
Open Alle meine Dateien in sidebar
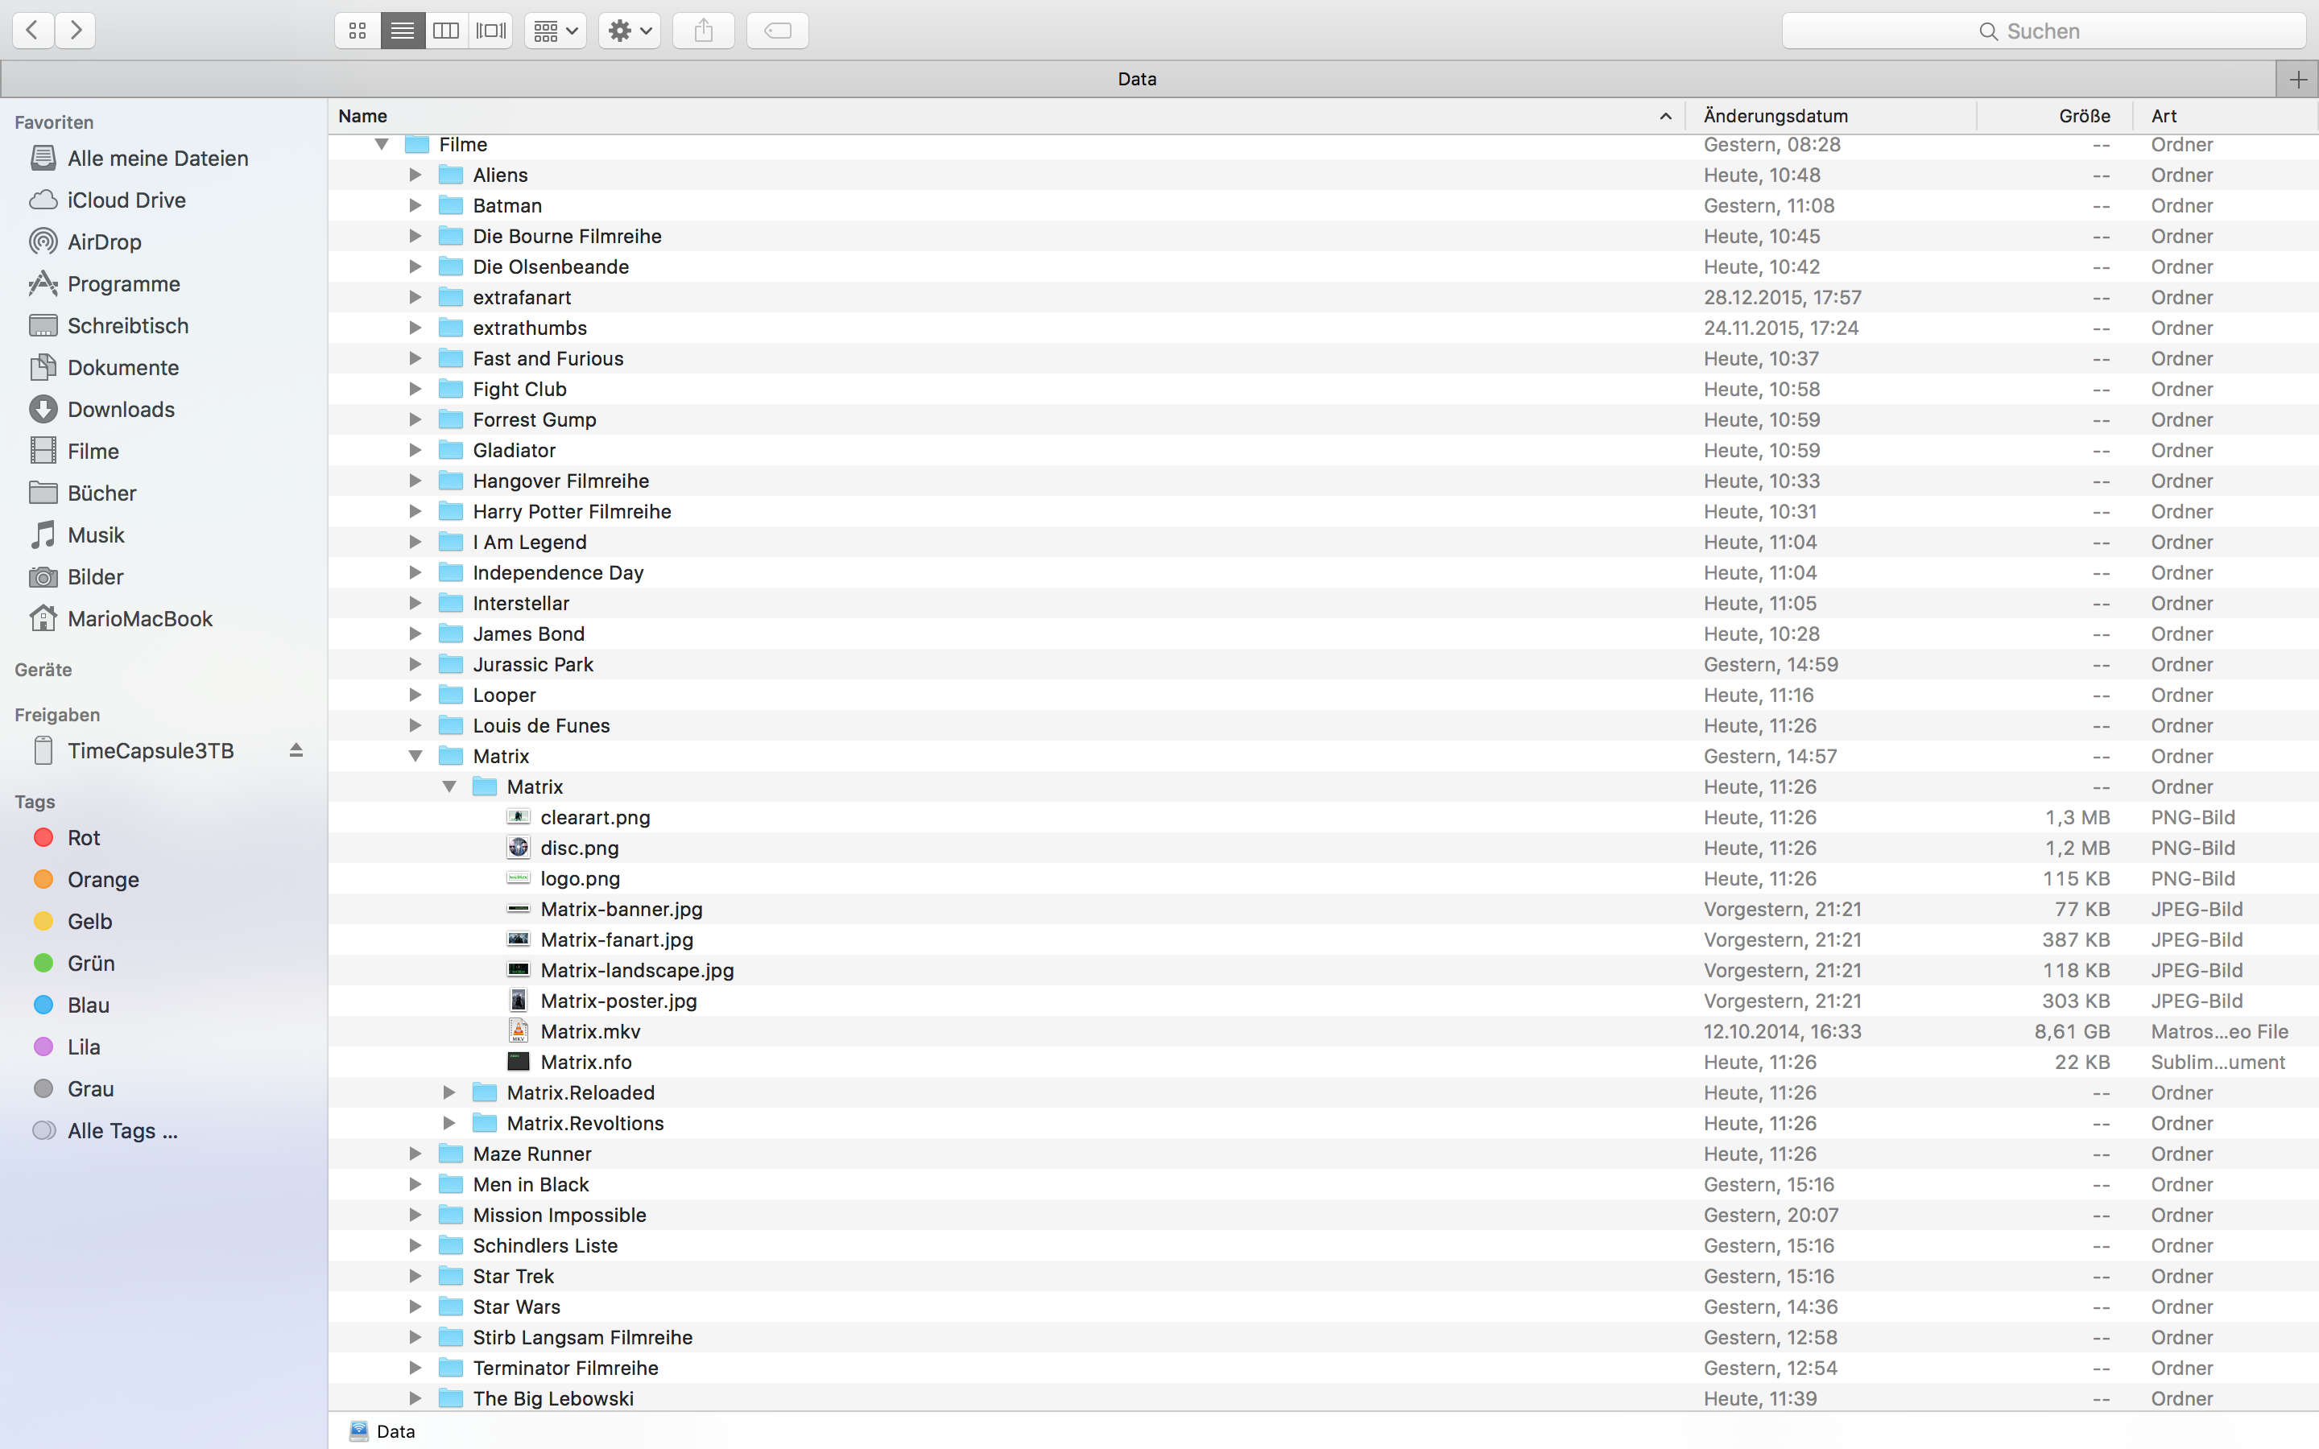click(158, 158)
